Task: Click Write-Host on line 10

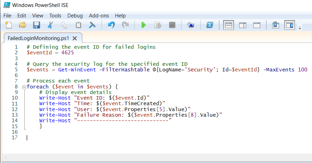Action: coord(55,98)
